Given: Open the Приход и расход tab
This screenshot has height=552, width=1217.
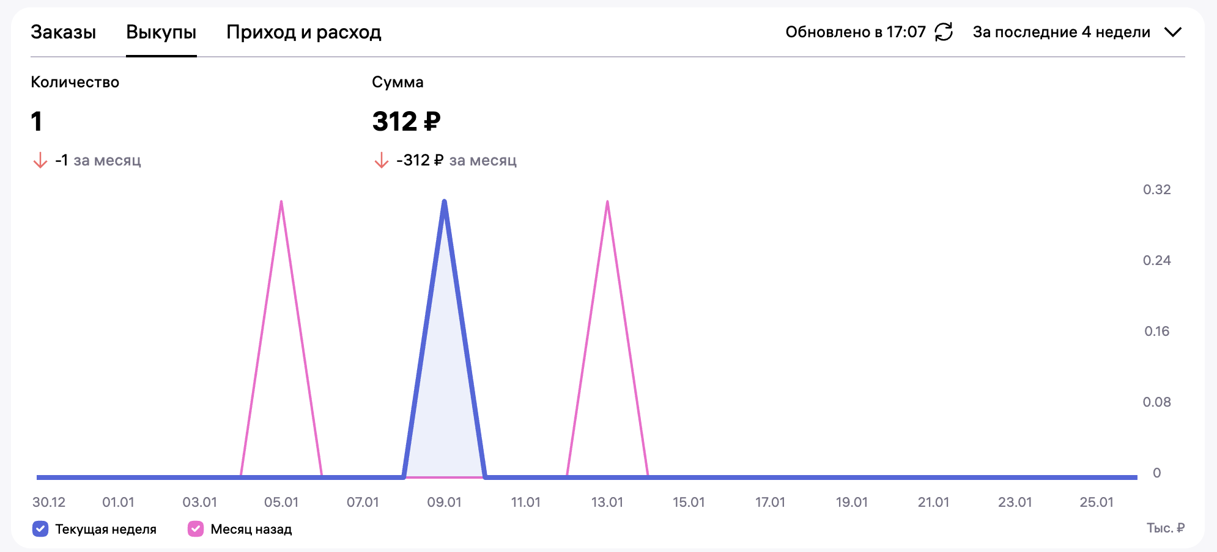Looking at the screenshot, I should click(304, 32).
